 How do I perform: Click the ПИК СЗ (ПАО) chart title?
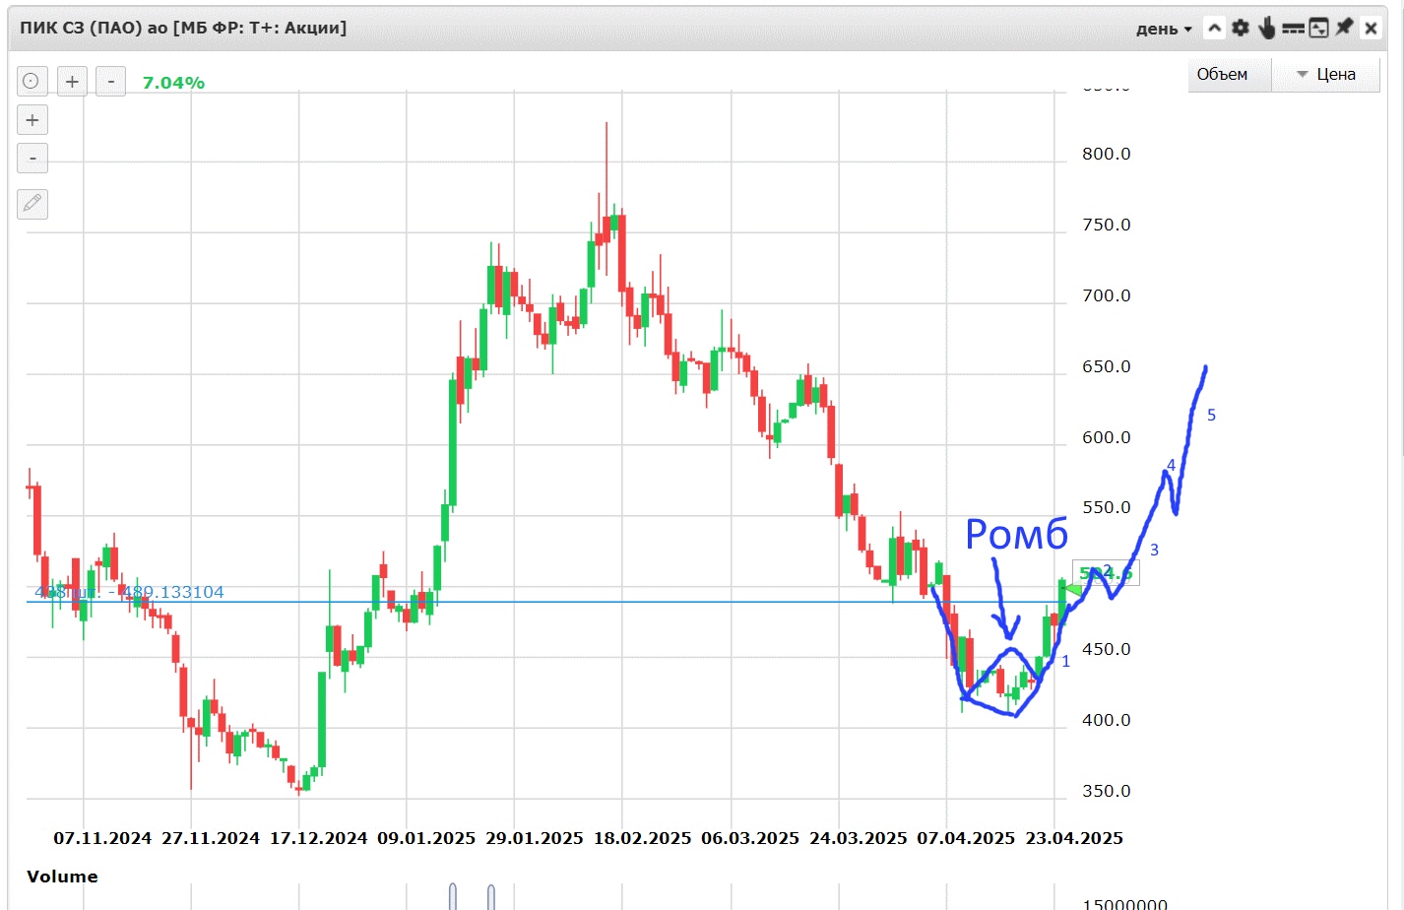coord(183,28)
